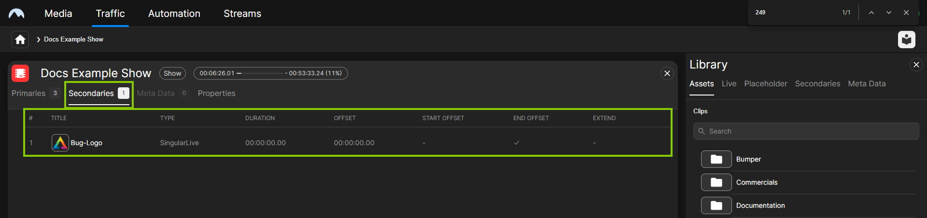The height and width of the screenshot is (218, 927).
Task: Open the Properties tab
Action: coord(216,94)
